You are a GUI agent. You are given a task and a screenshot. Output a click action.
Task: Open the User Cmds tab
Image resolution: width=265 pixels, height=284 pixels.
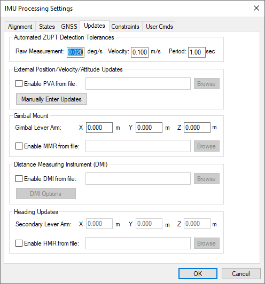[x=159, y=27]
